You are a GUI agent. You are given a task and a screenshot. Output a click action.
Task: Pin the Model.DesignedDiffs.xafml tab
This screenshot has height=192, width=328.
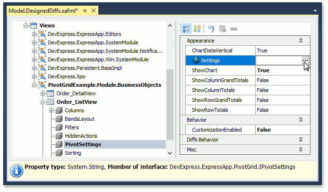85,10
